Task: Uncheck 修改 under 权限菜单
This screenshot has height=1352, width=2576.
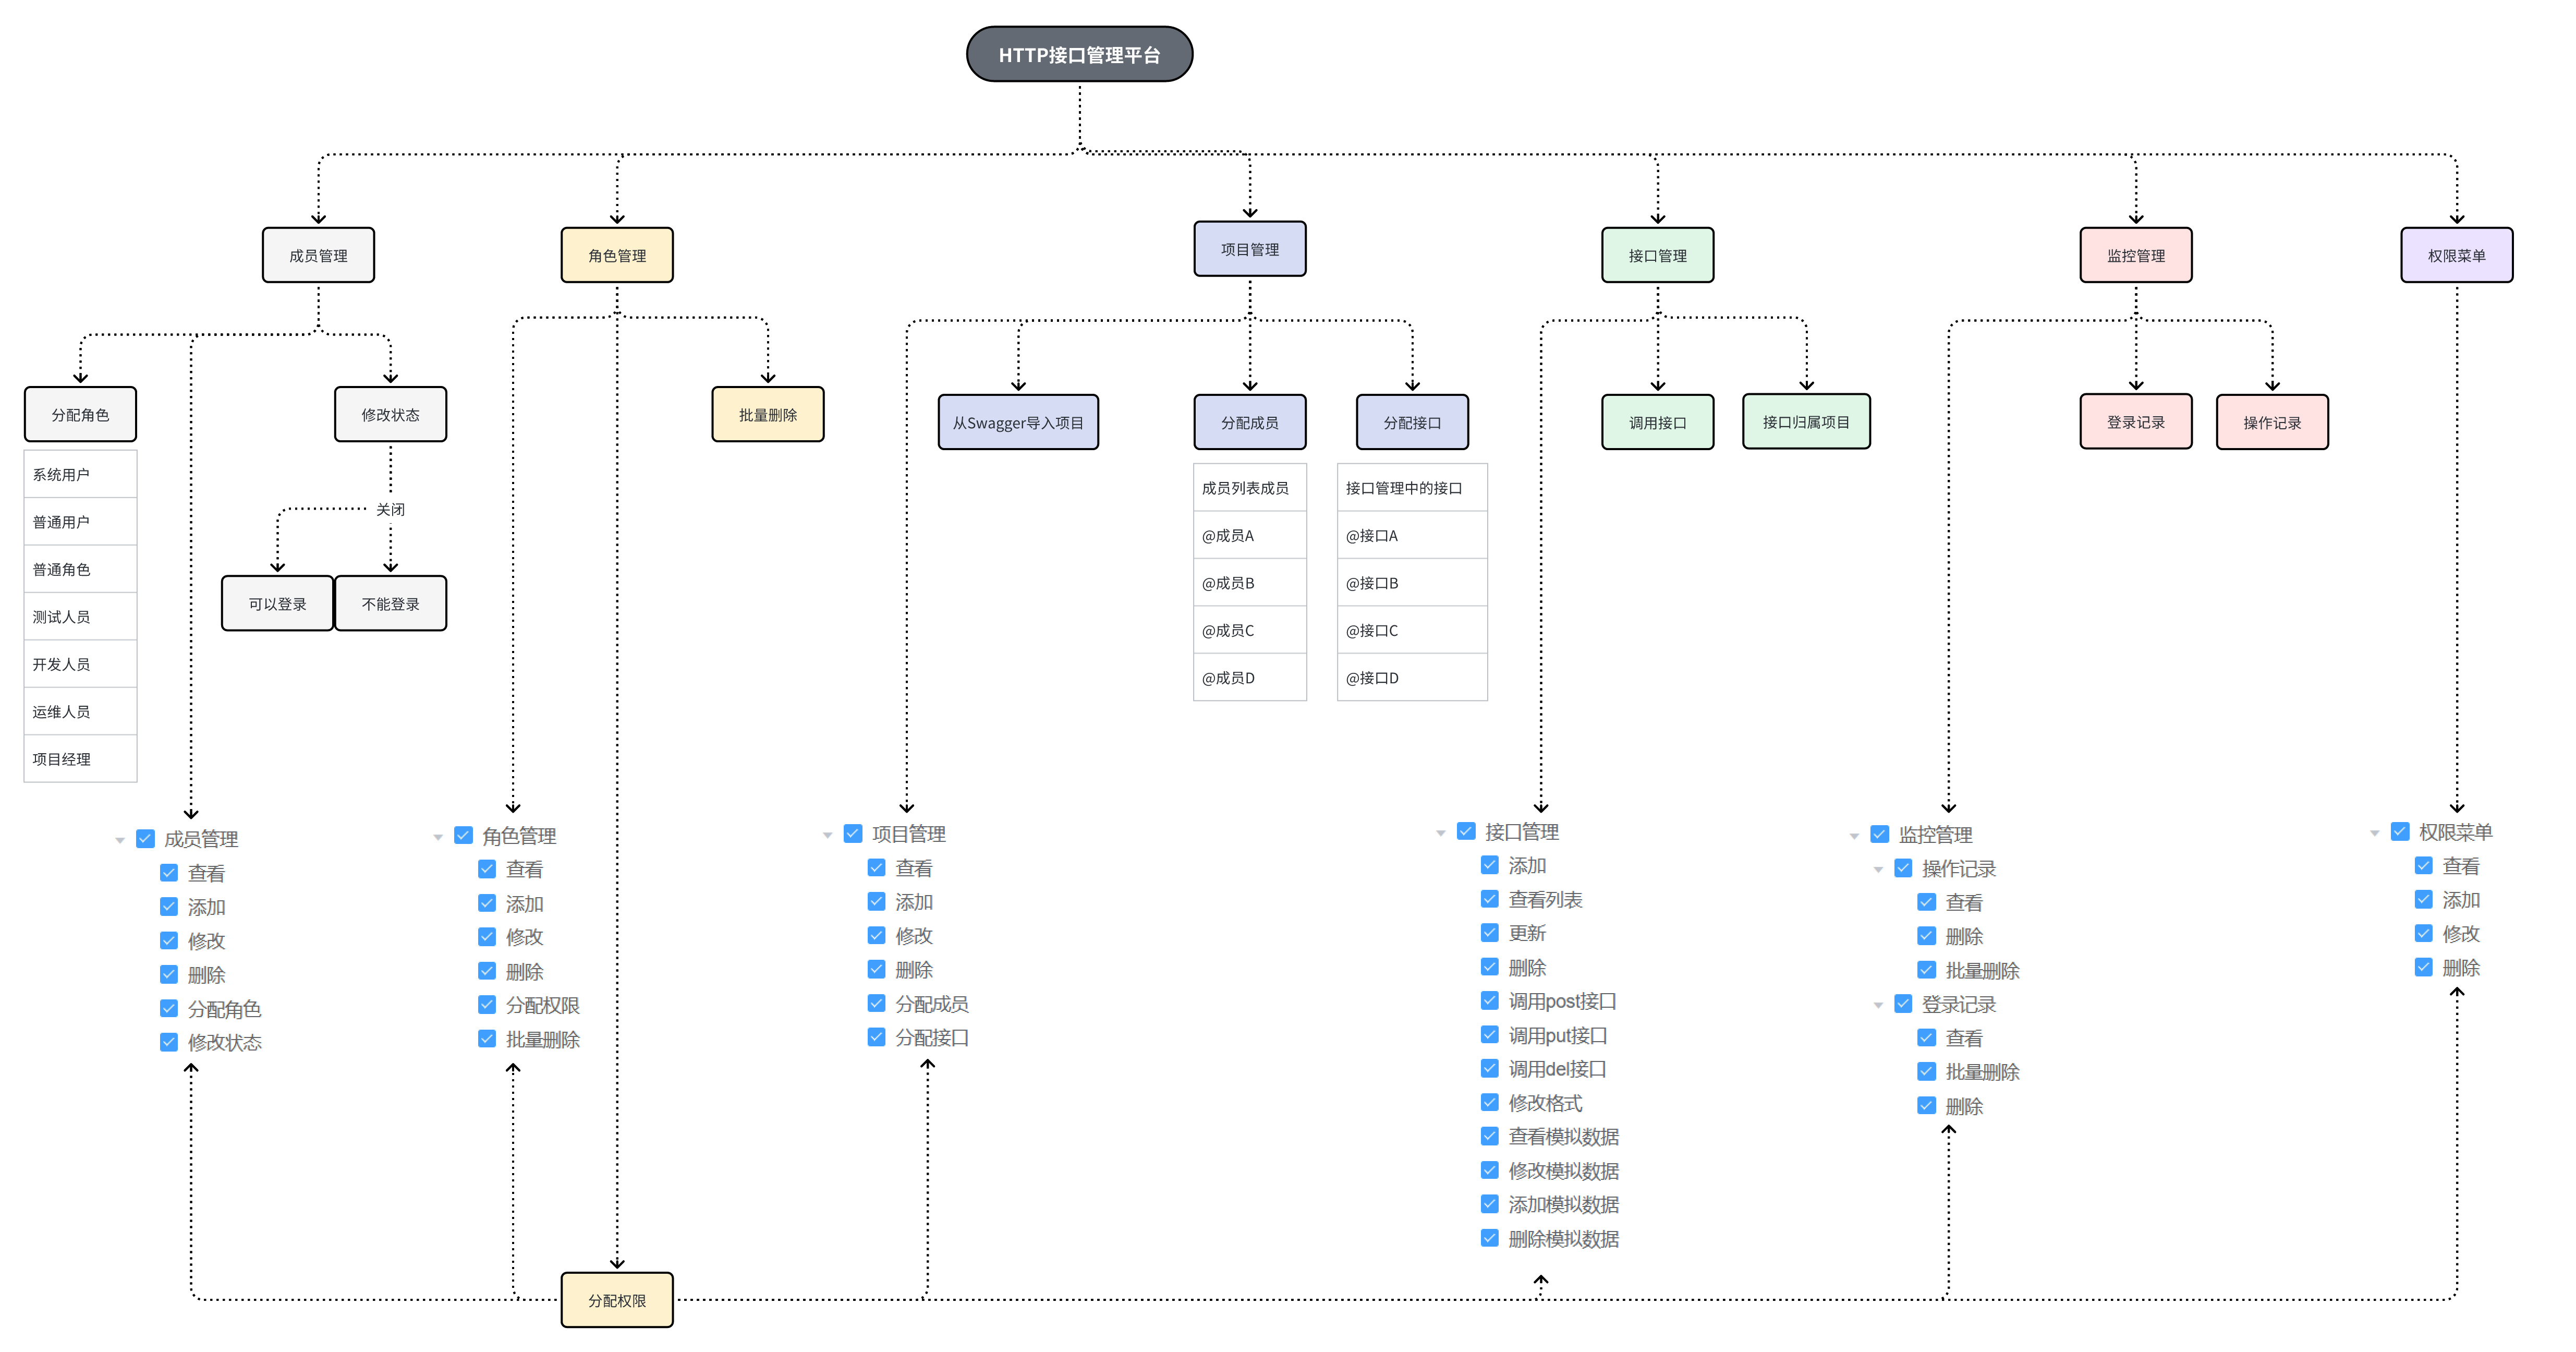Action: (x=2423, y=933)
